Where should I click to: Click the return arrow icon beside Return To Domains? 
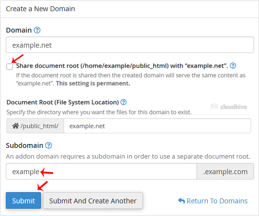pos(181,201)
